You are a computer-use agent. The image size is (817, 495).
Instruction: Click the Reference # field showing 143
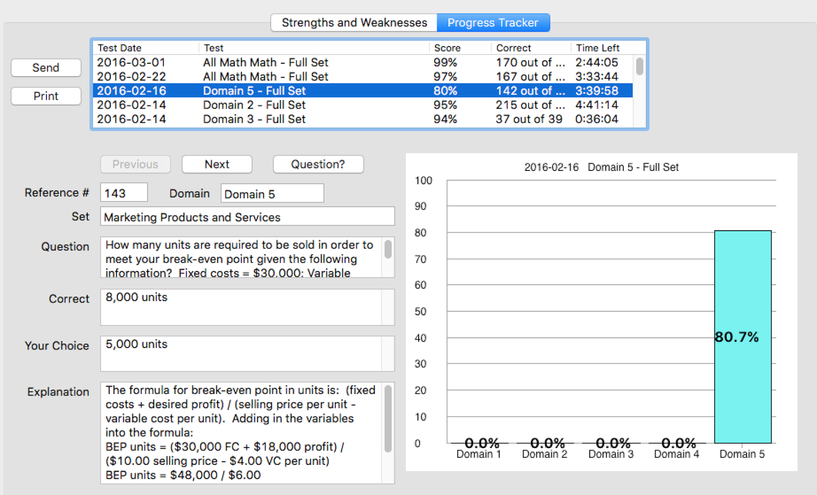123,192
